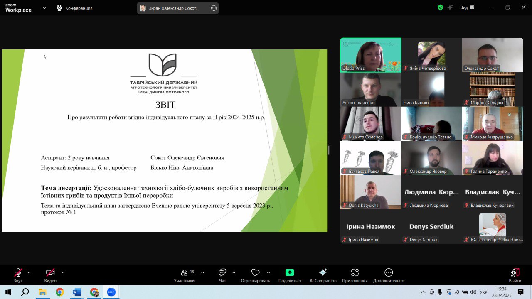Open battery status icon in system tray
Viewport: 532px width, 299px height.
pos(465,292)
